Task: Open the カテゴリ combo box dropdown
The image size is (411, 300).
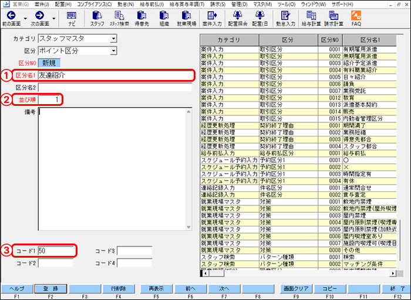Action: pos(113,39)
